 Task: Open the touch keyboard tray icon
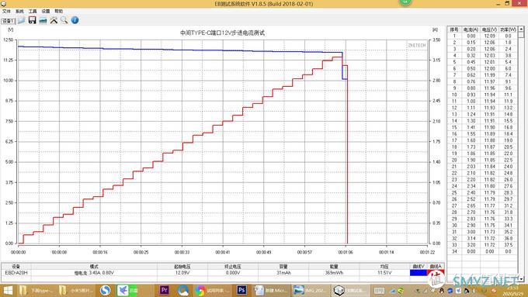tap(379, 291)
